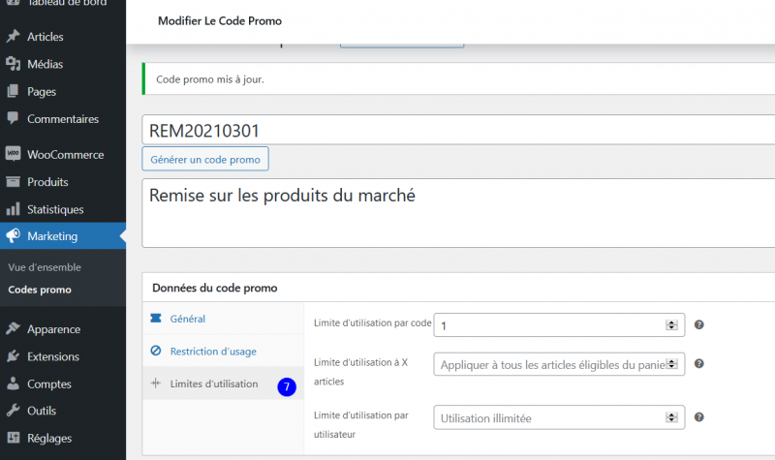
Task: Click the Données du code promo heading
Action: [x=214, y=288]
